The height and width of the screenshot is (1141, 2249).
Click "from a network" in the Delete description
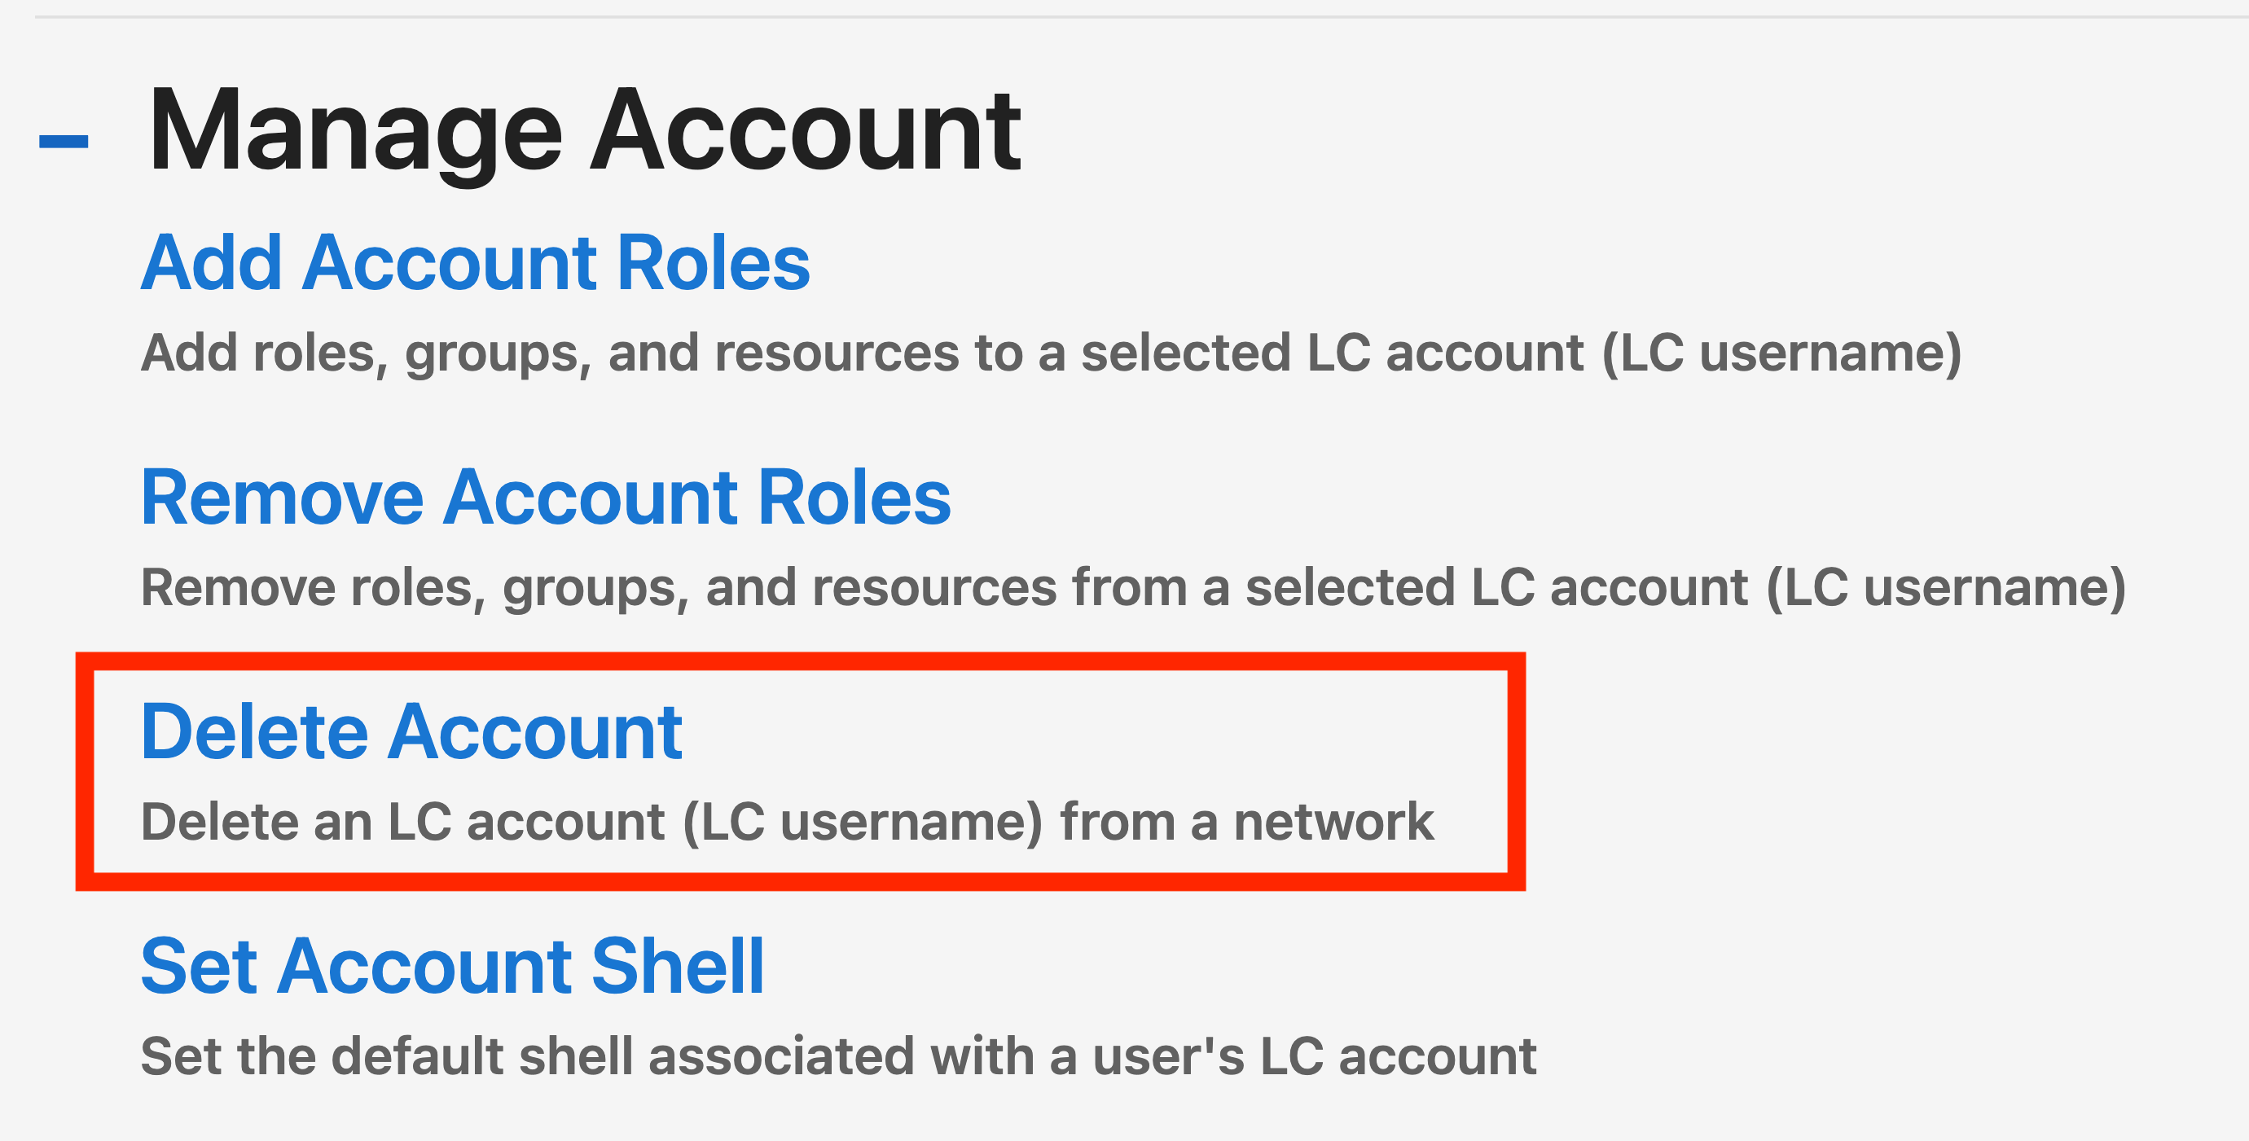pos(1245,823)
